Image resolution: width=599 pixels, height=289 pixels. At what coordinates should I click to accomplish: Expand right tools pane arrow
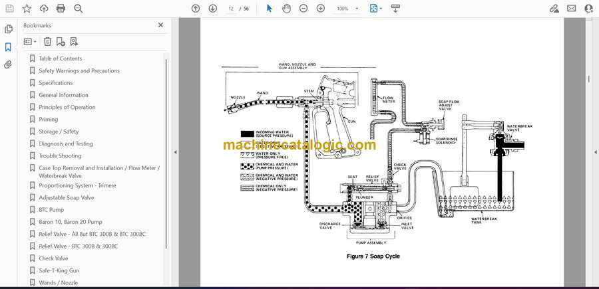[595, 152]
